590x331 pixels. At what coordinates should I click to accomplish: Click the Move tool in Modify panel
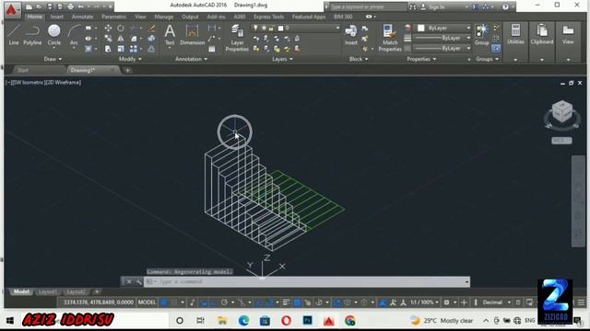pyautogui.click(x=108, y=29)
